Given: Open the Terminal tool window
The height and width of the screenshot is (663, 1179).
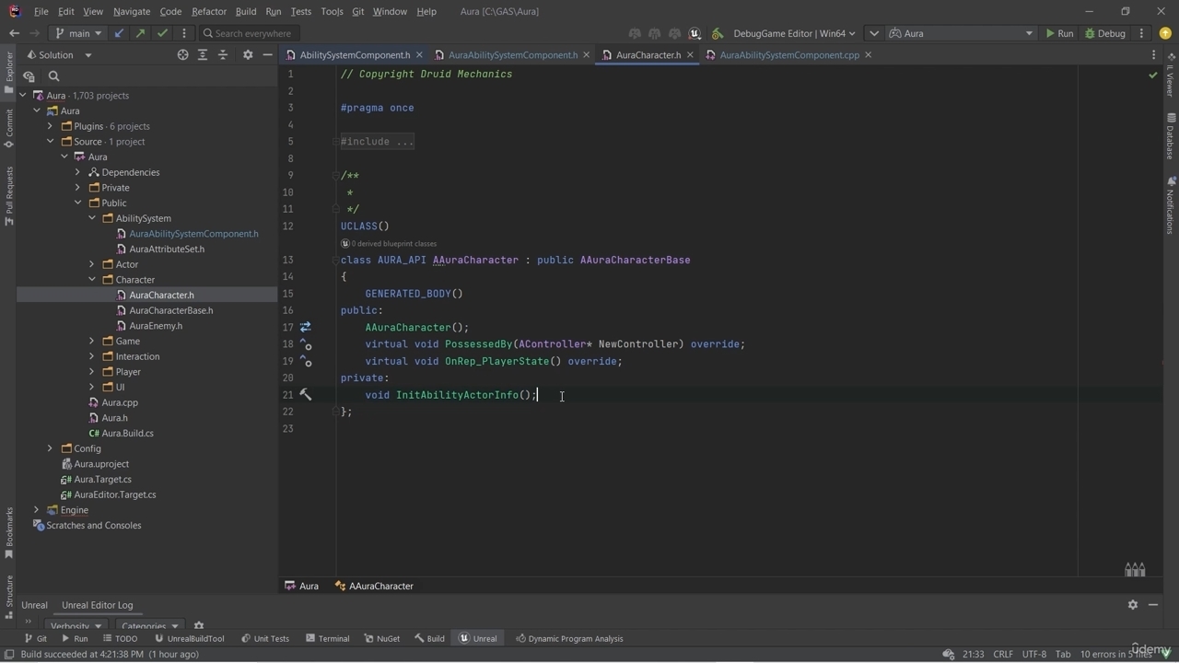Looking at the screenshot, I should [327, 638].
